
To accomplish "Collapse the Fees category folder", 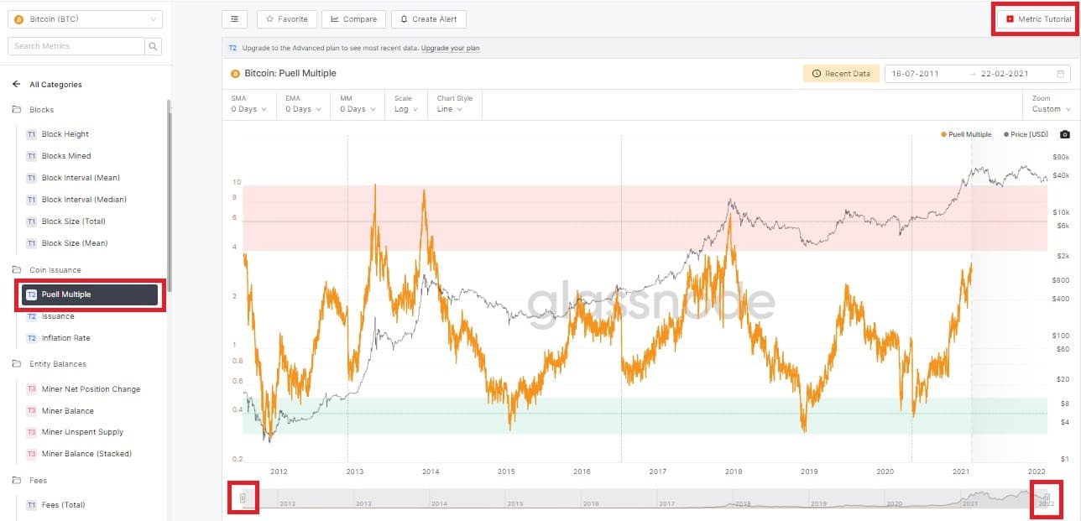I will click(38, 481).
